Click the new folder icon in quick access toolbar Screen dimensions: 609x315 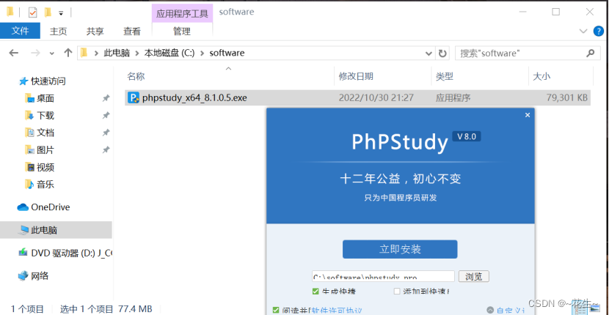pos(48,12)
